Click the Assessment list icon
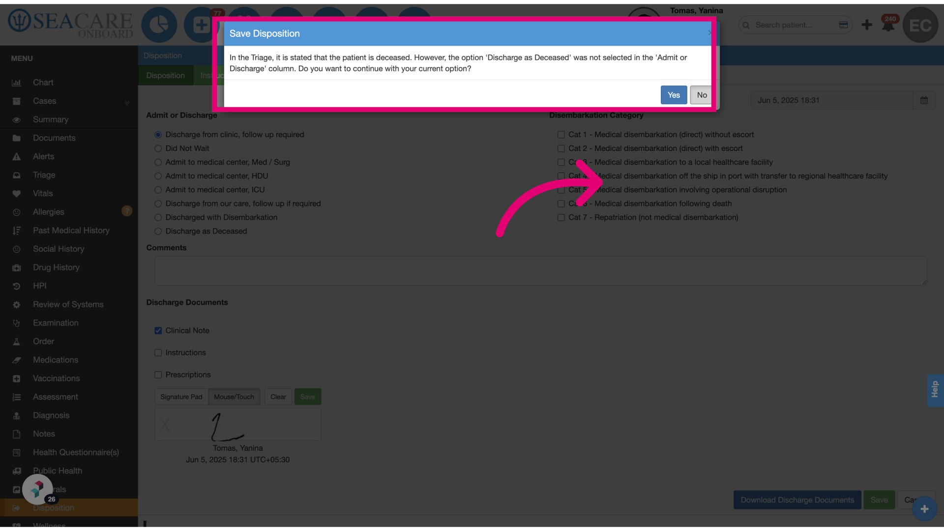The image size is (944, 531). (16, 397)
